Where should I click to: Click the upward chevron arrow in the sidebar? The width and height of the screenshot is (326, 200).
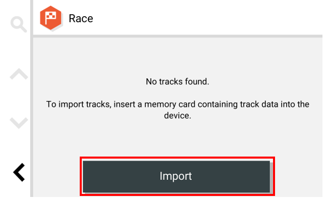pos(19,74)
